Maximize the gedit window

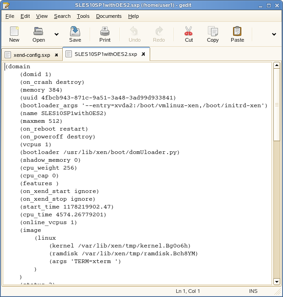(x=269, y=5)
